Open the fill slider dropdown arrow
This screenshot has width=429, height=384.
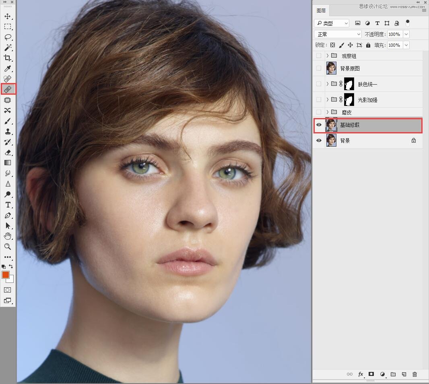pos(406,45)
